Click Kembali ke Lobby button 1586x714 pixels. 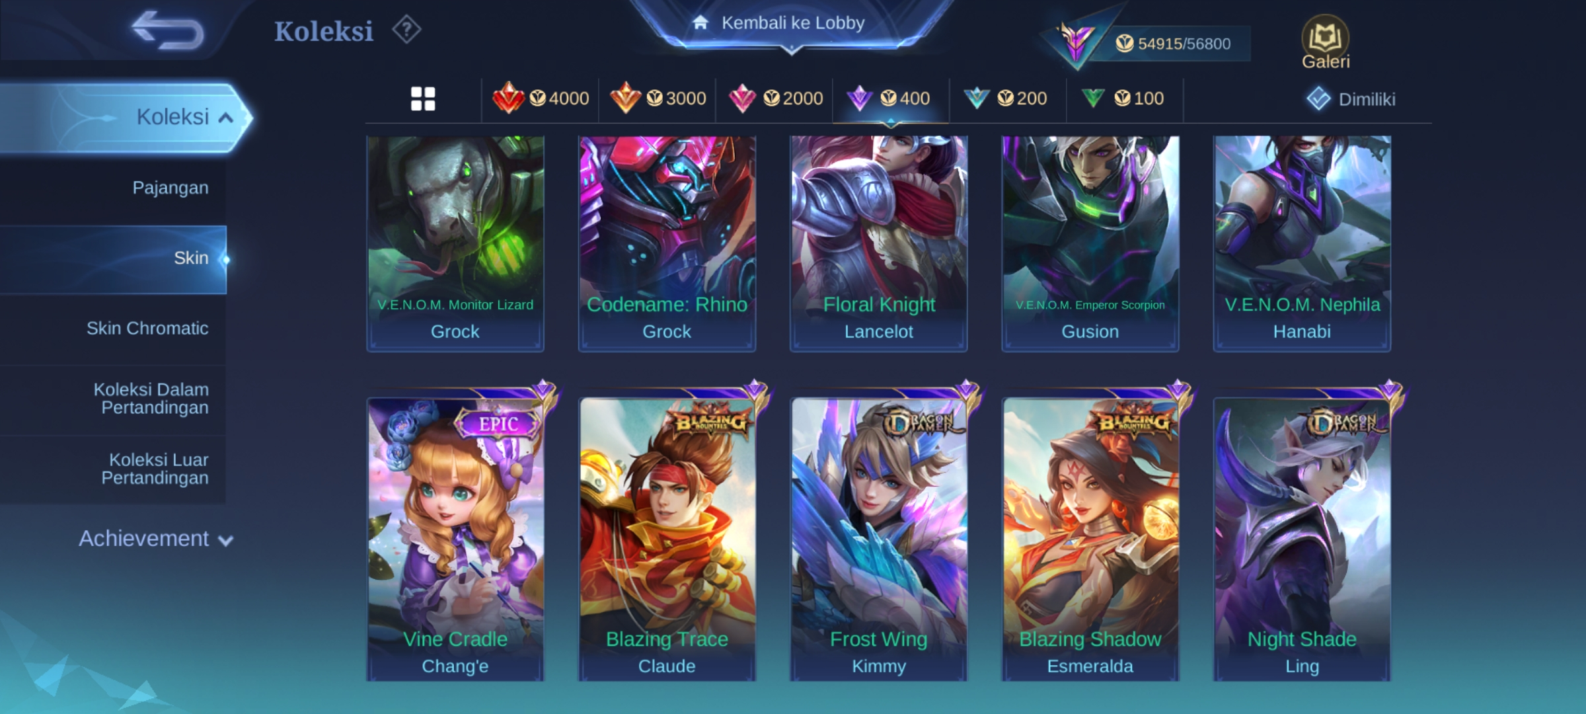point(792,24)
